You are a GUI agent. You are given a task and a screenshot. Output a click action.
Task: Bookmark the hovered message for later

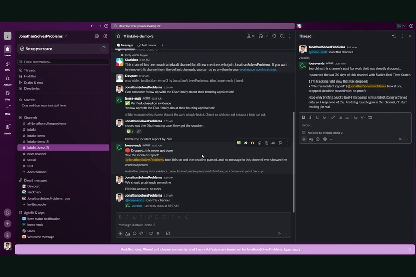(x=280, y=143)
